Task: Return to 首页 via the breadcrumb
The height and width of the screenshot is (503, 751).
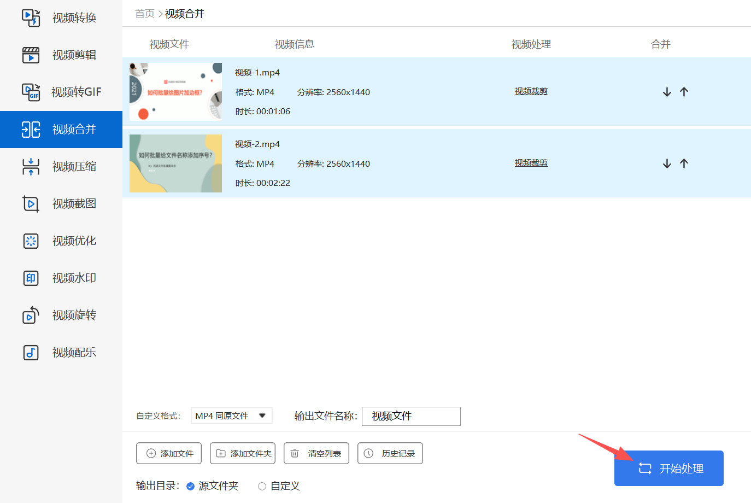Action: (145, 14)
